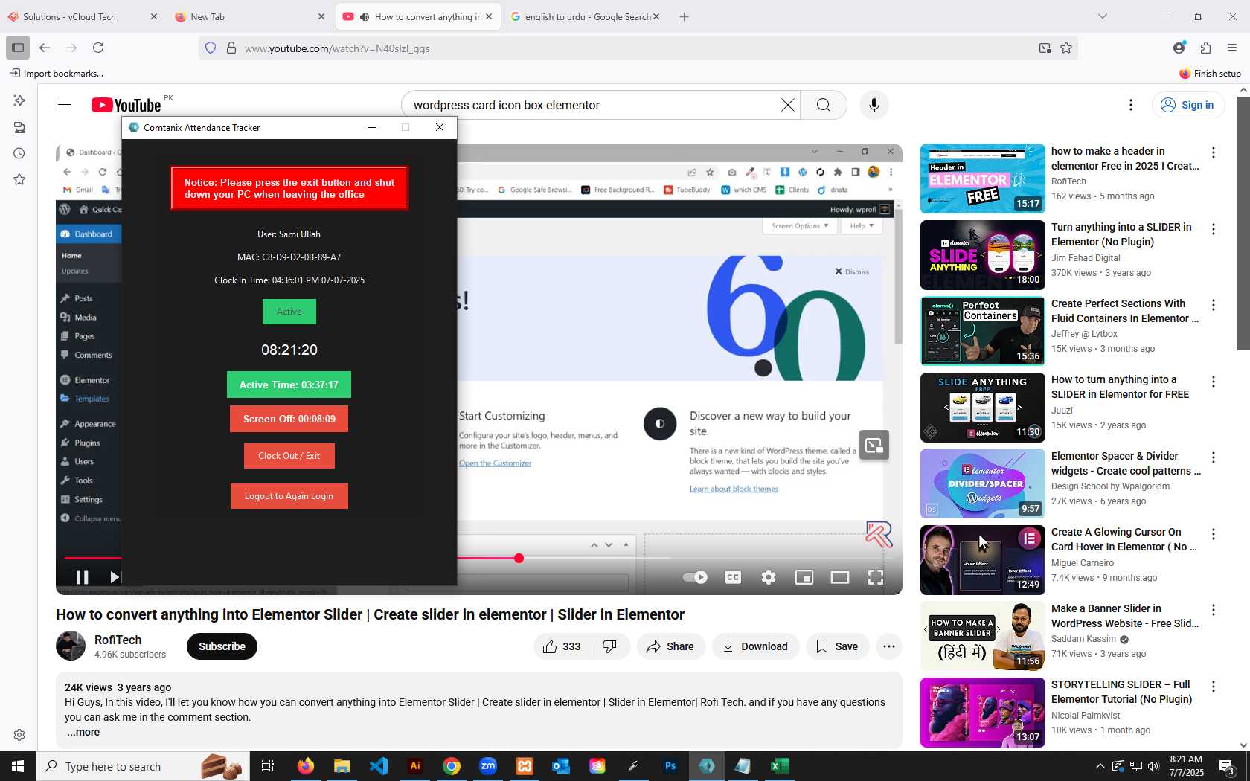Open sidebar settings gear at bottom left
The height and width of the screenshot is (781, 1250).
click(x=19, y=735)
